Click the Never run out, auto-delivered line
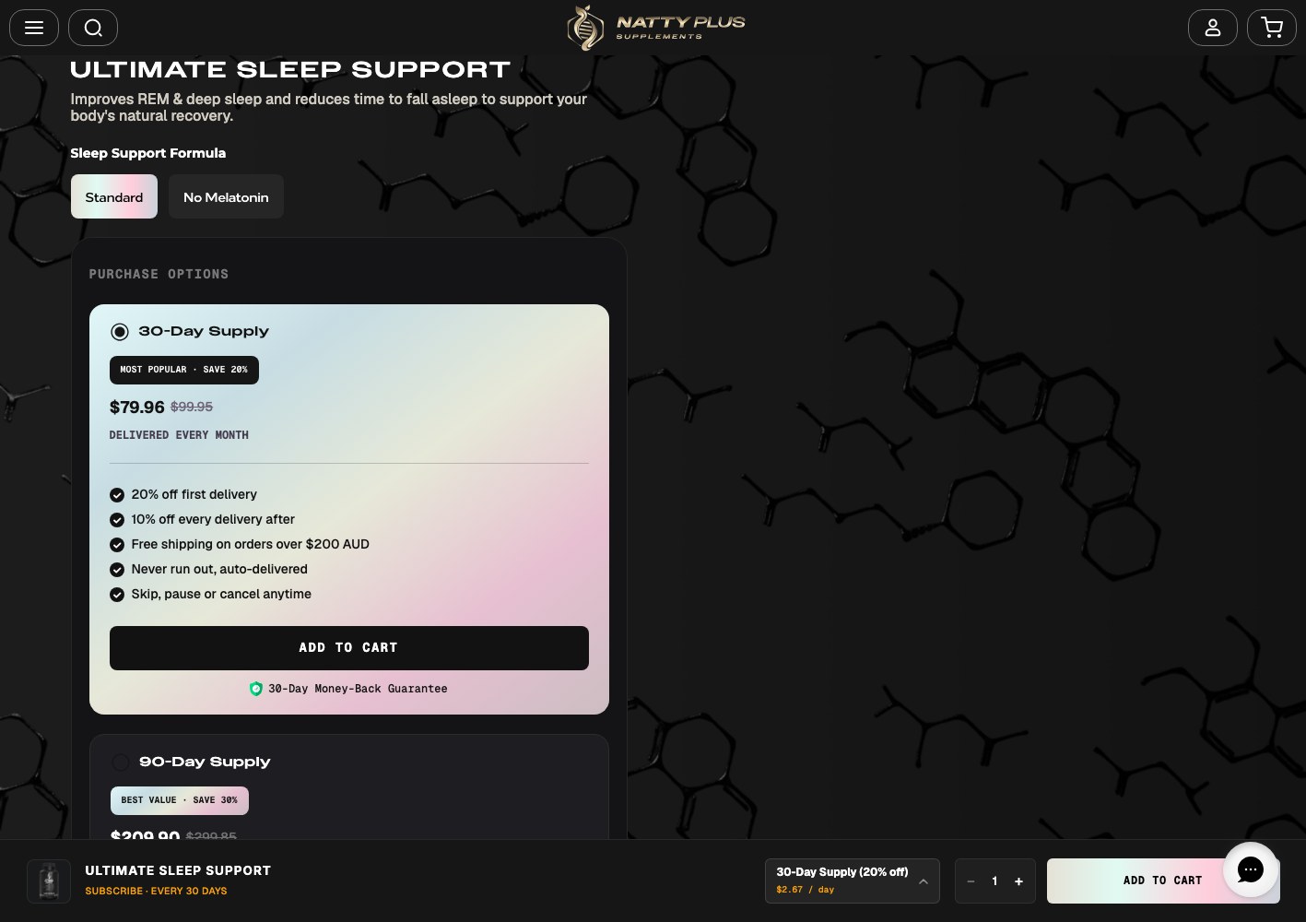The width and height of the screenshot is (1306, 922). click(219, 569)
